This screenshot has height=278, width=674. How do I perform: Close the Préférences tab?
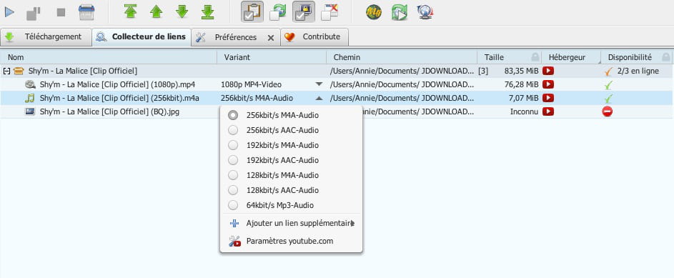pos(271,38)
